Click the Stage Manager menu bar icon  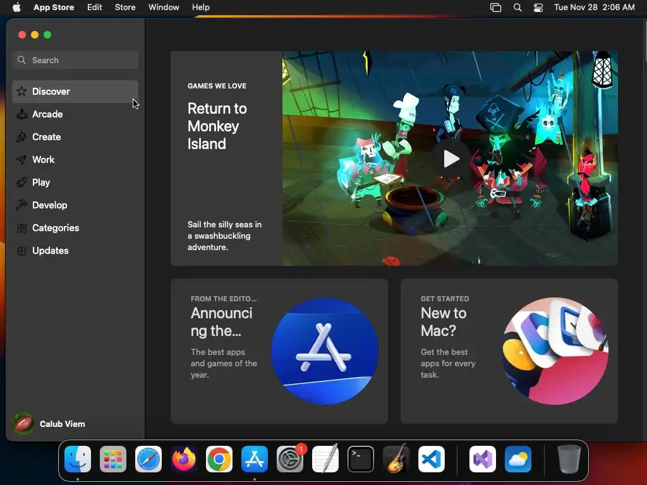point(495,8)
